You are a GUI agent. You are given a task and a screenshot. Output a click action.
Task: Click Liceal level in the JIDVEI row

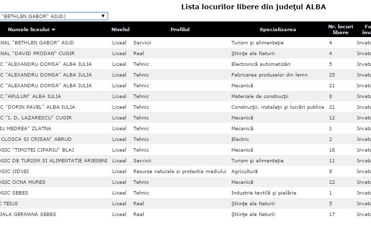(x=119, y=172)
